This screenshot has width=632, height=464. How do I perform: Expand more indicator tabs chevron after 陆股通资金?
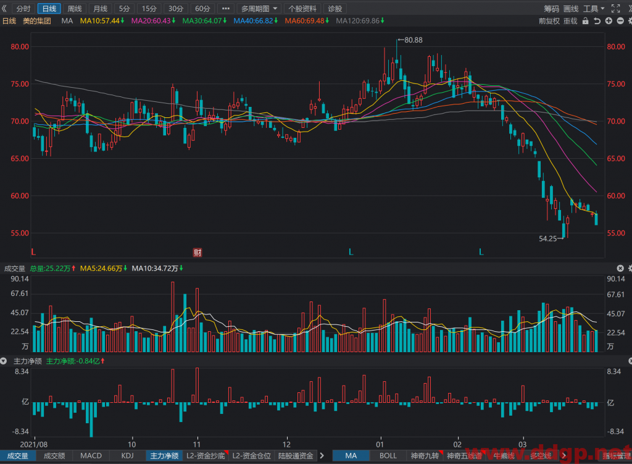click(322, 455)
